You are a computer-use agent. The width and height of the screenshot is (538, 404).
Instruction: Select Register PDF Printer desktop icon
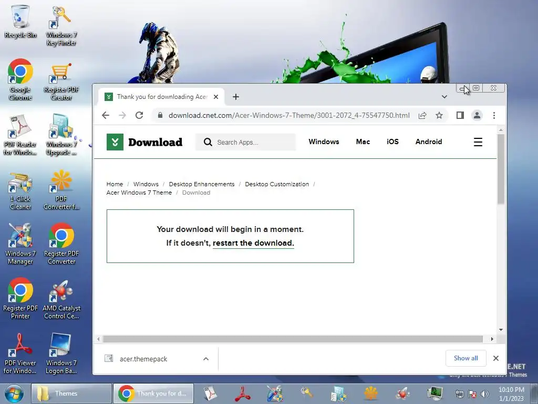(20, 299)
